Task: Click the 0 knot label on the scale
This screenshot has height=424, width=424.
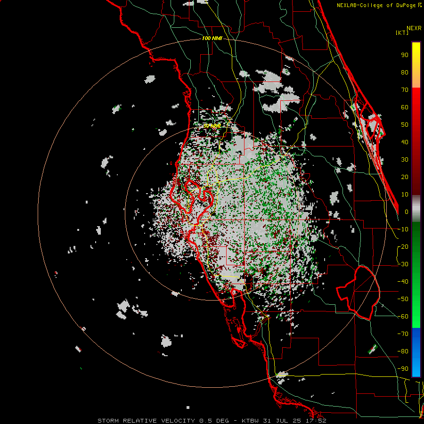Action: (x=407, y=212)
